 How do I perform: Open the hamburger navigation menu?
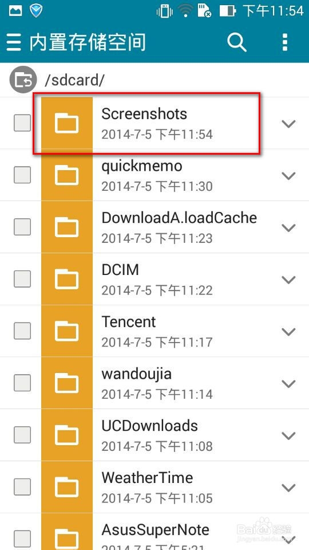pyautogui.click(x=14, y=42)
